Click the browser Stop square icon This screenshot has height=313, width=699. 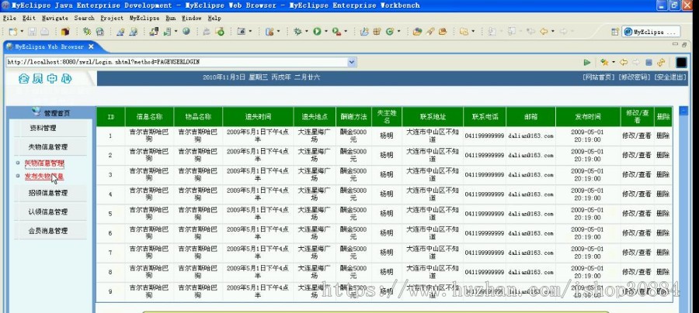(649, 63)
